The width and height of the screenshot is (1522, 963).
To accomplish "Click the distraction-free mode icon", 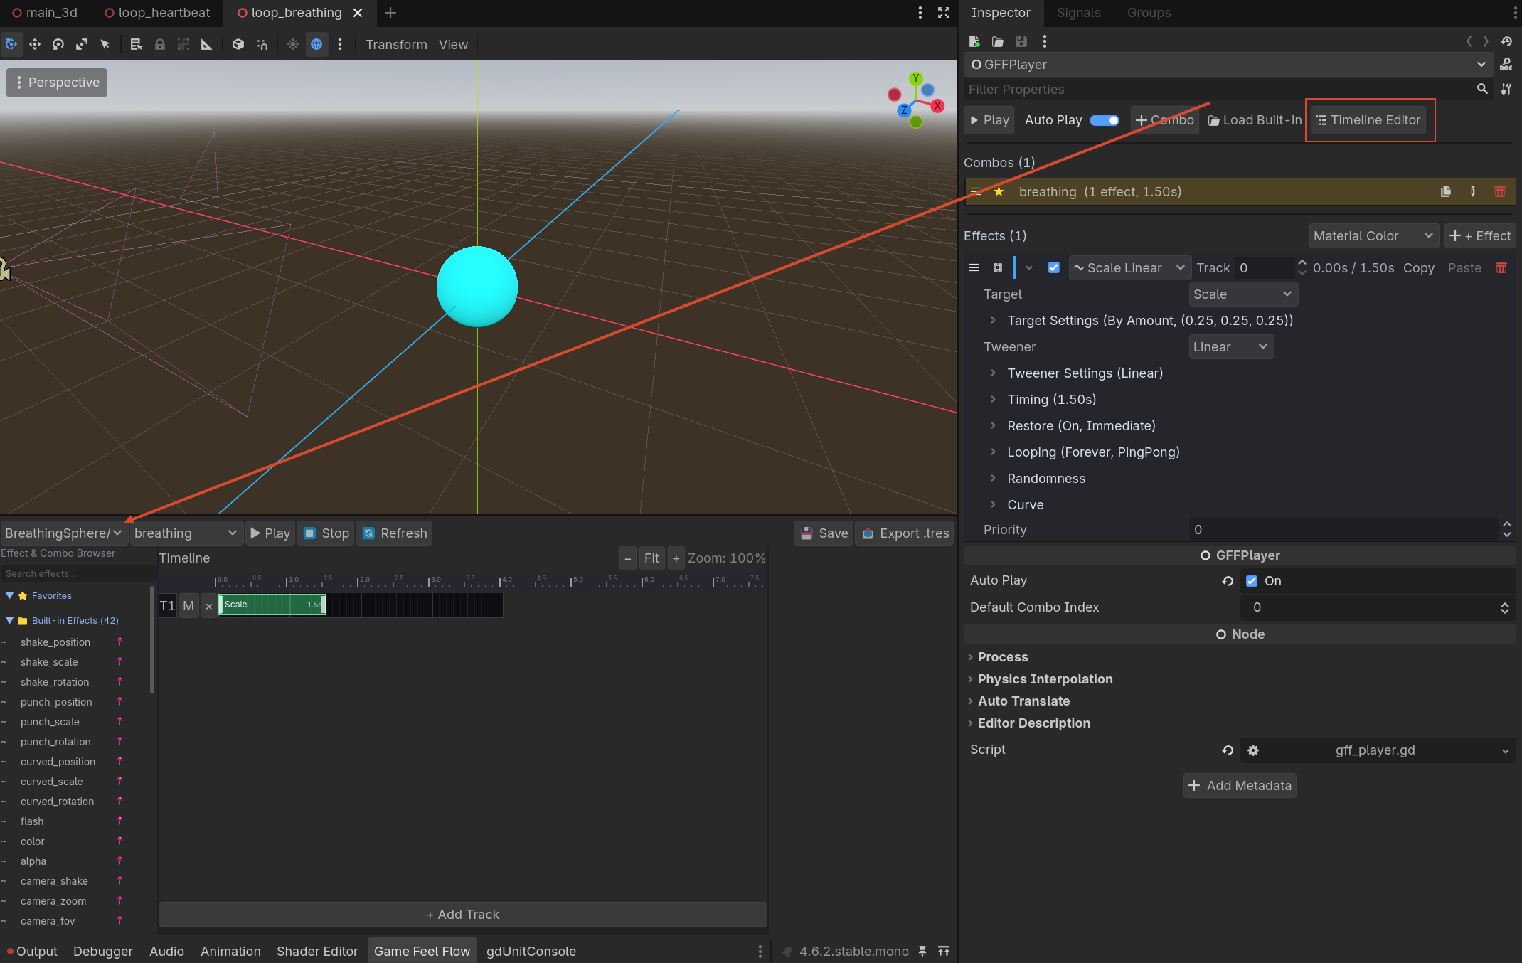I will tap(944, 13).
